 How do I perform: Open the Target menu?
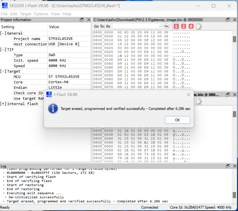(x=25, y=14)
